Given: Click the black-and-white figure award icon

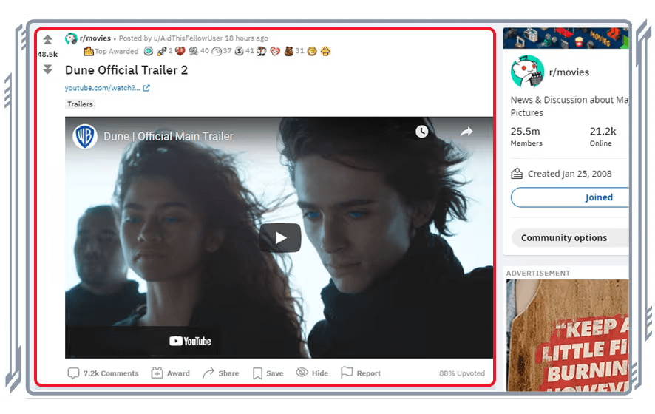Looking at the screenshot, I should (x=262, y=52).
